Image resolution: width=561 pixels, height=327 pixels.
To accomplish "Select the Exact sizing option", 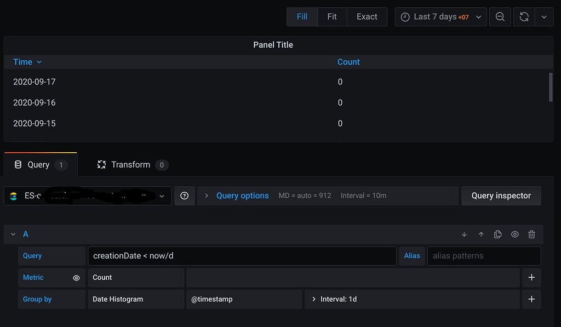I will (367, 17).
